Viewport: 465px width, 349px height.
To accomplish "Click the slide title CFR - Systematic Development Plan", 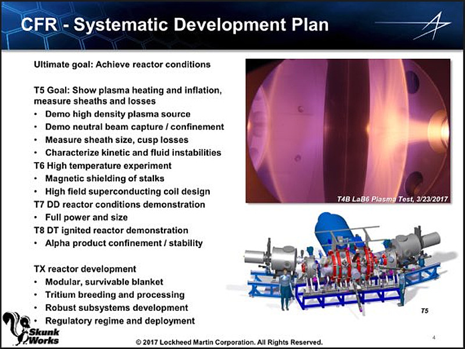I will point(174,25).
